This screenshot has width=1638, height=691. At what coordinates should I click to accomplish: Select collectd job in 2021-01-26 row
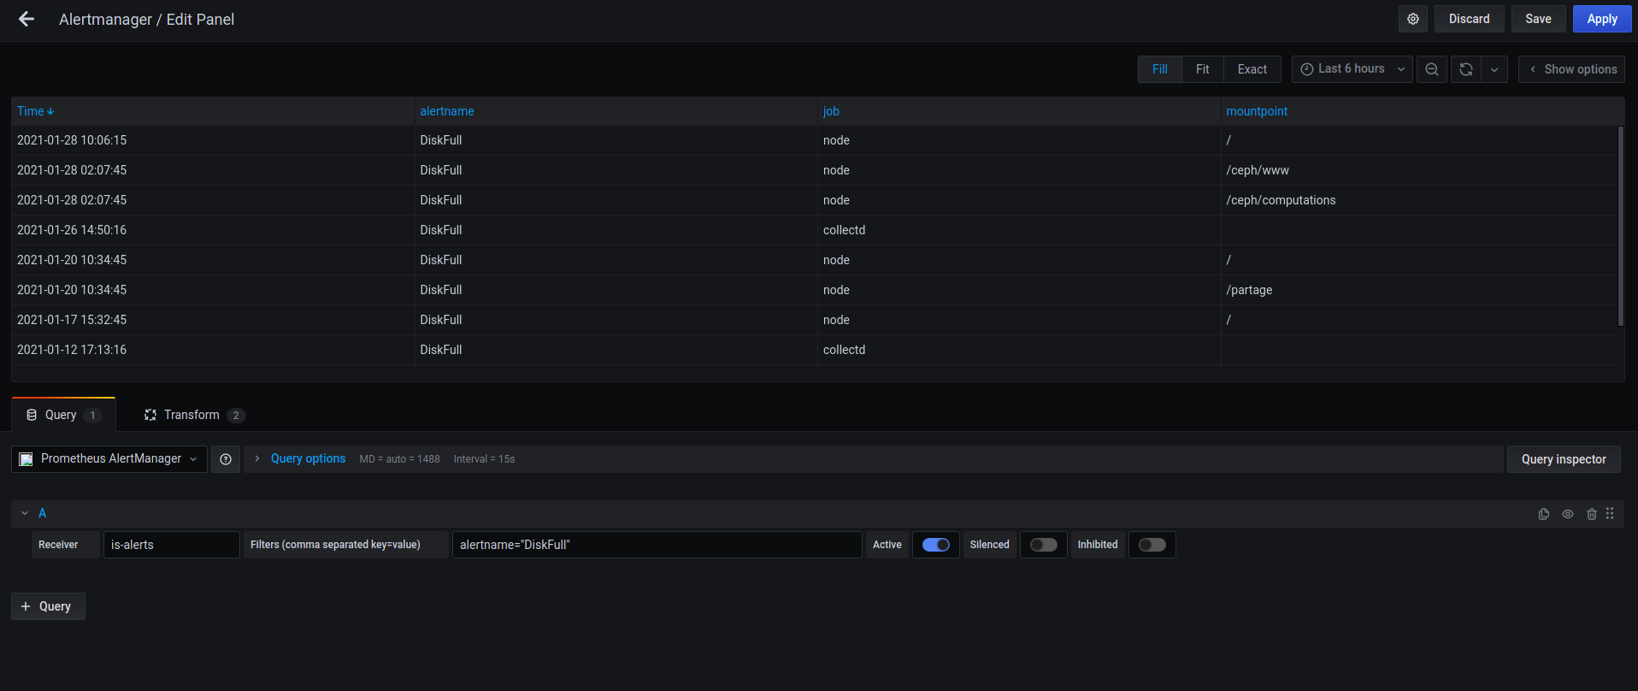pyautogui.click(x=1019, y=230)
